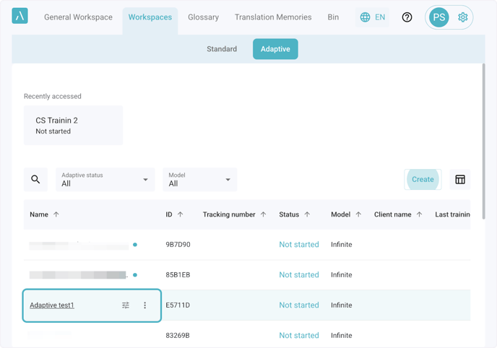Screen dimensions: 497x348
Task: Expand the Adaptive status dropdown
Action: coord(105,180)
